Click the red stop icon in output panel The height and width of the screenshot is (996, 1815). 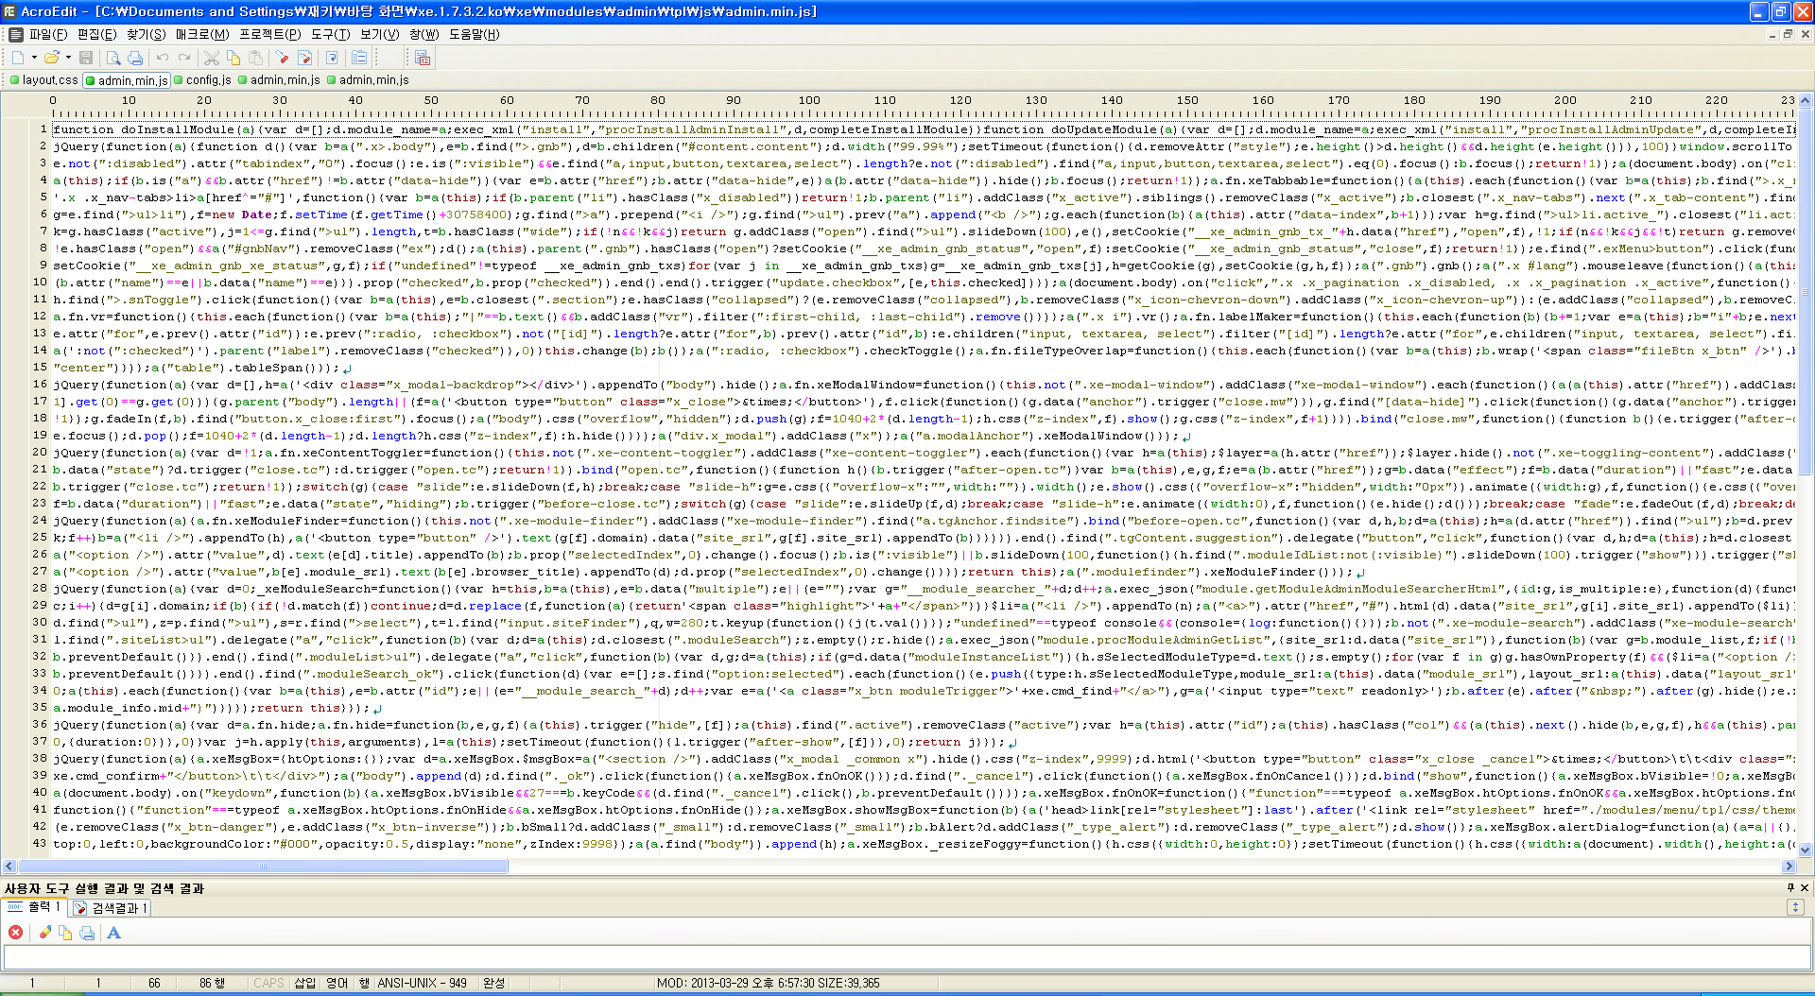pos(15,933)
